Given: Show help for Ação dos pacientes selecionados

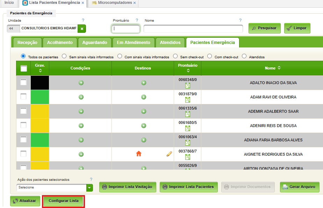Looking at the screenshot, I should pos(91,179).
